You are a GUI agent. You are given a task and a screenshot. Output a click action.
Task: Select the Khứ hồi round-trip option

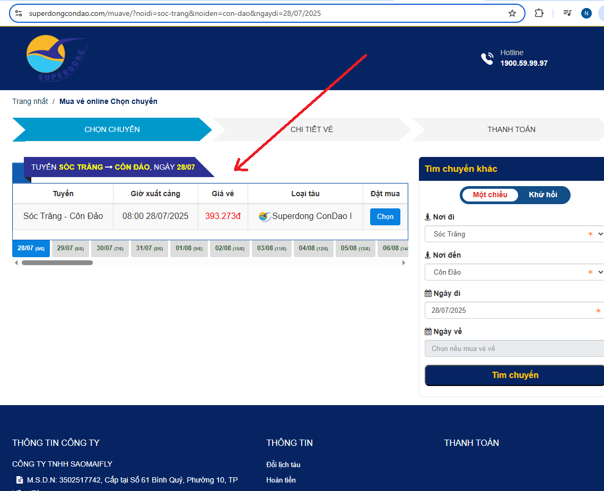point(542,195)
